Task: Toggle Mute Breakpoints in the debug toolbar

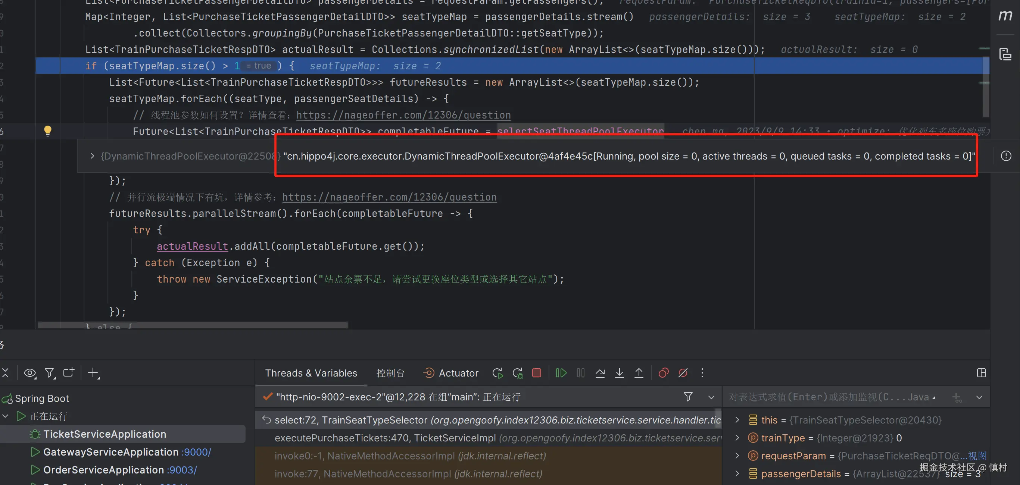Action: (x=683, y=373)
